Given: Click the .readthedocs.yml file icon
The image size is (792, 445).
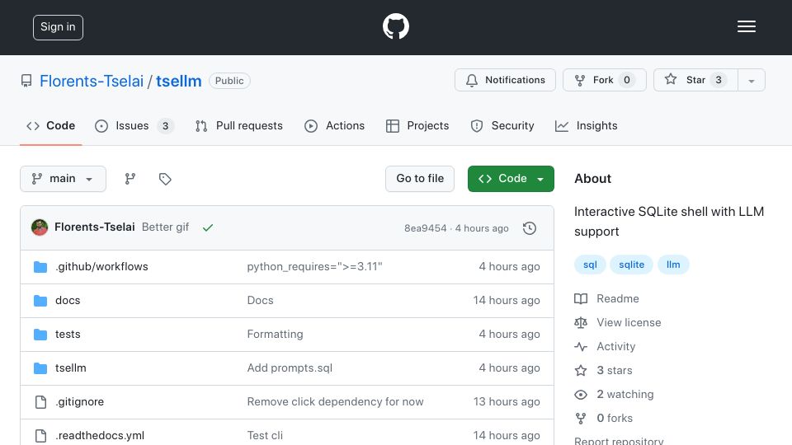Looking at the screenshot, I should [x=40, y=435].
